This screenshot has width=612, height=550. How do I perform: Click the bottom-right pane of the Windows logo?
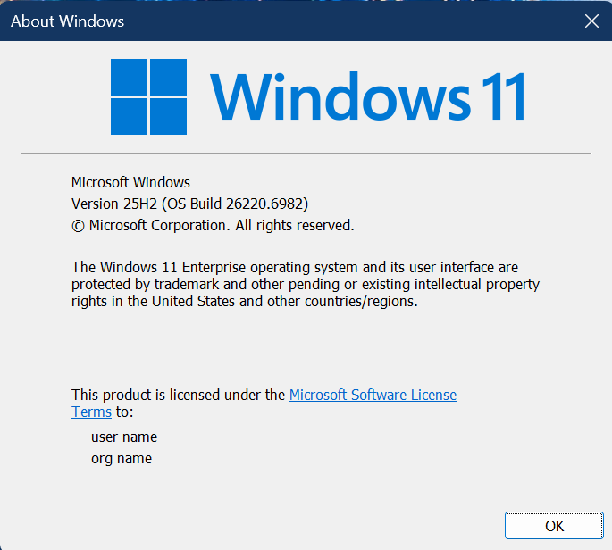coord(168,116)
